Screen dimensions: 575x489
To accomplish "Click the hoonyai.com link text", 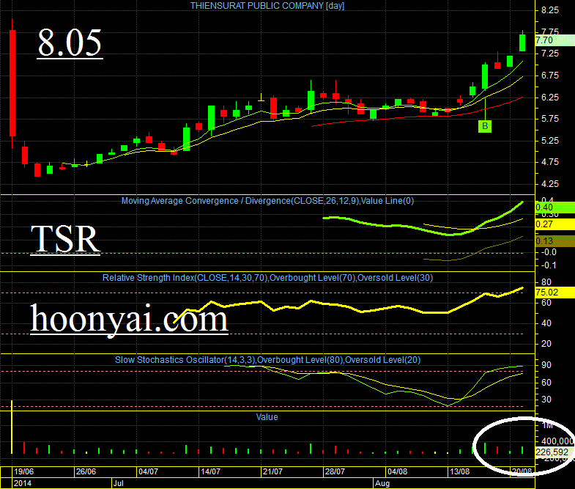I will (x=129, y=320).
